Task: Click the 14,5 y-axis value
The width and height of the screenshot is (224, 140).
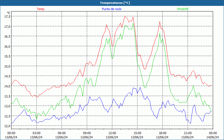Action: [x=8, y=76]
